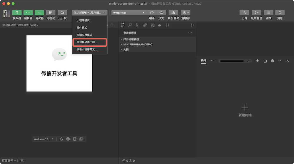
Task: Select 多端应用模式 from the mode menu
Action: pyautogui.click(x=84, y=35)
